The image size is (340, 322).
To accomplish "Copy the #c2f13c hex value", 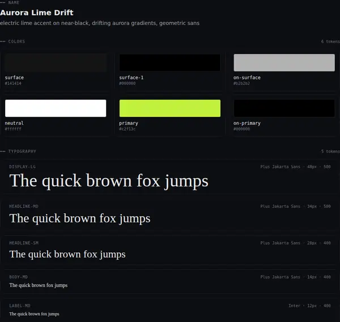I will coord(127,129).
